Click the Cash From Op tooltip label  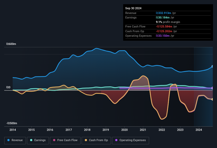pos(135,31)
